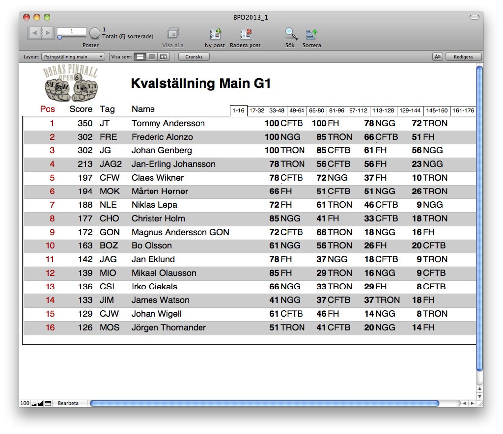Open the Layout dropdown Poängställning main
503x434 pixels.
coord(73,57)
